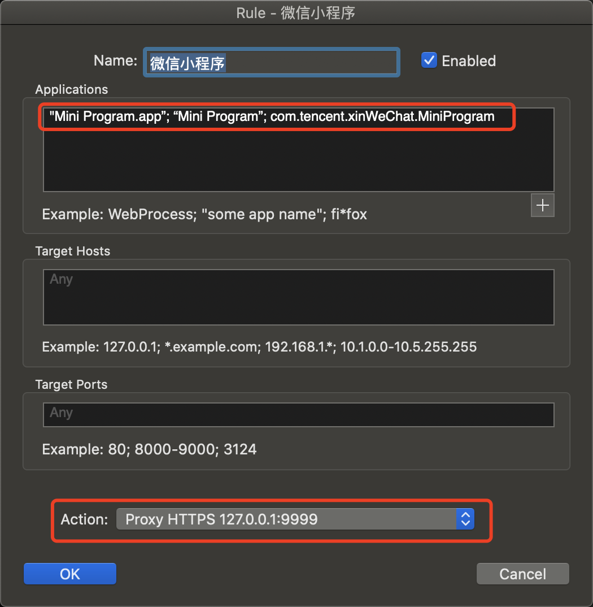
Task: Click the Target Ports section label
Action: (x=71, y=384)
